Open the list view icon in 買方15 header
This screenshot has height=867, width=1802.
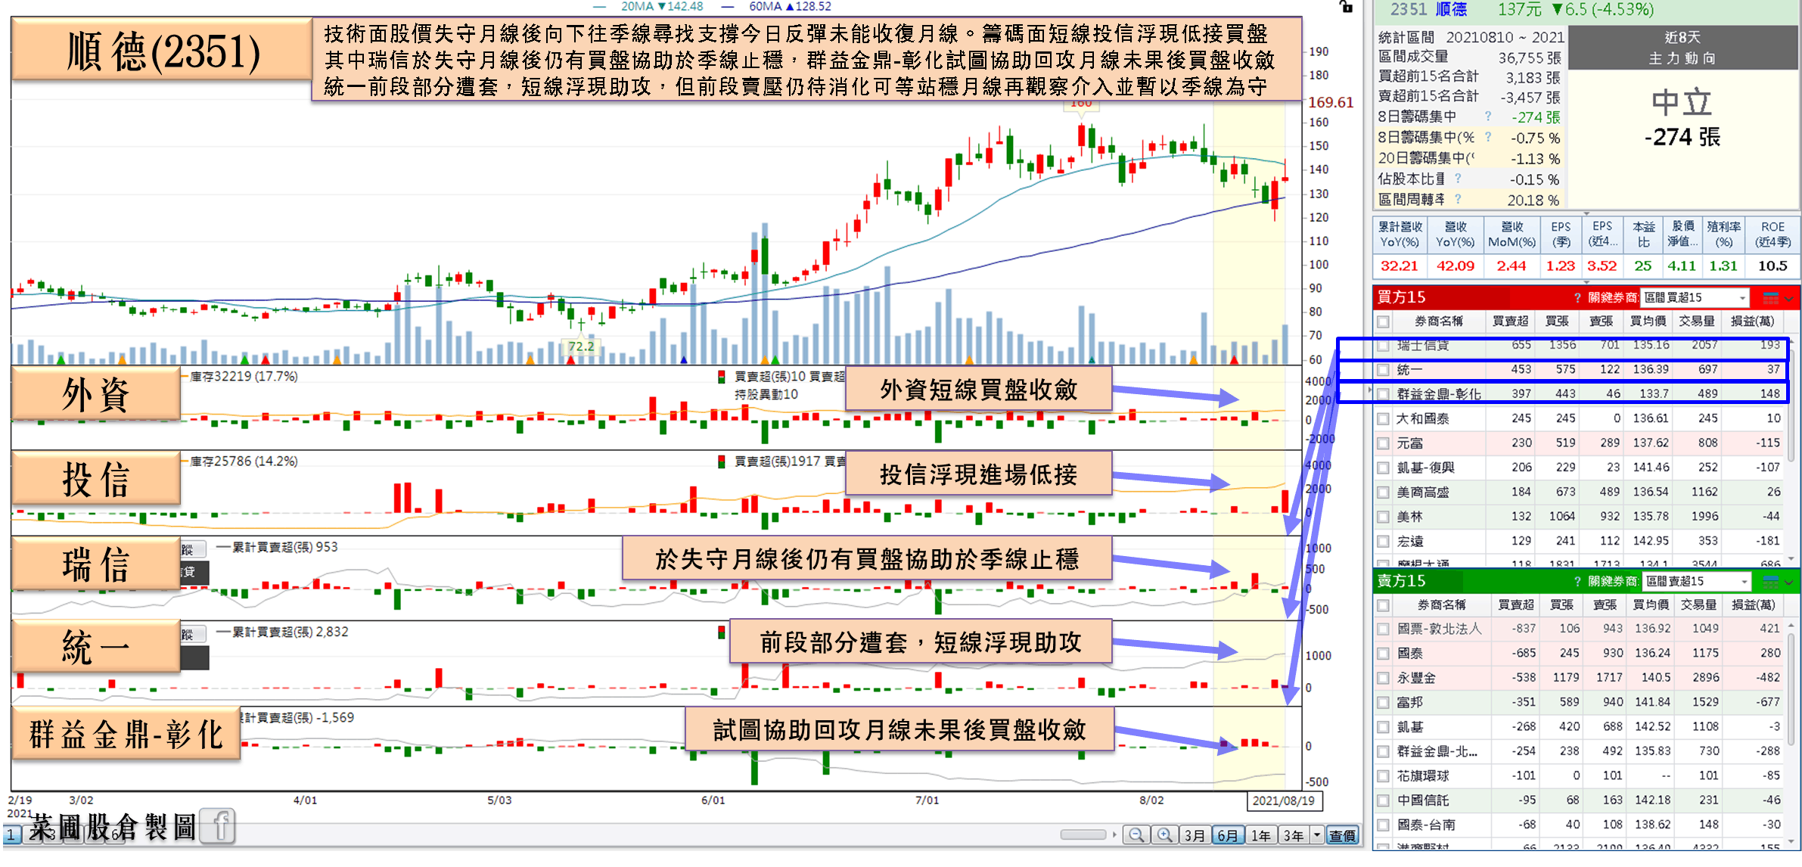[1771, 297]
